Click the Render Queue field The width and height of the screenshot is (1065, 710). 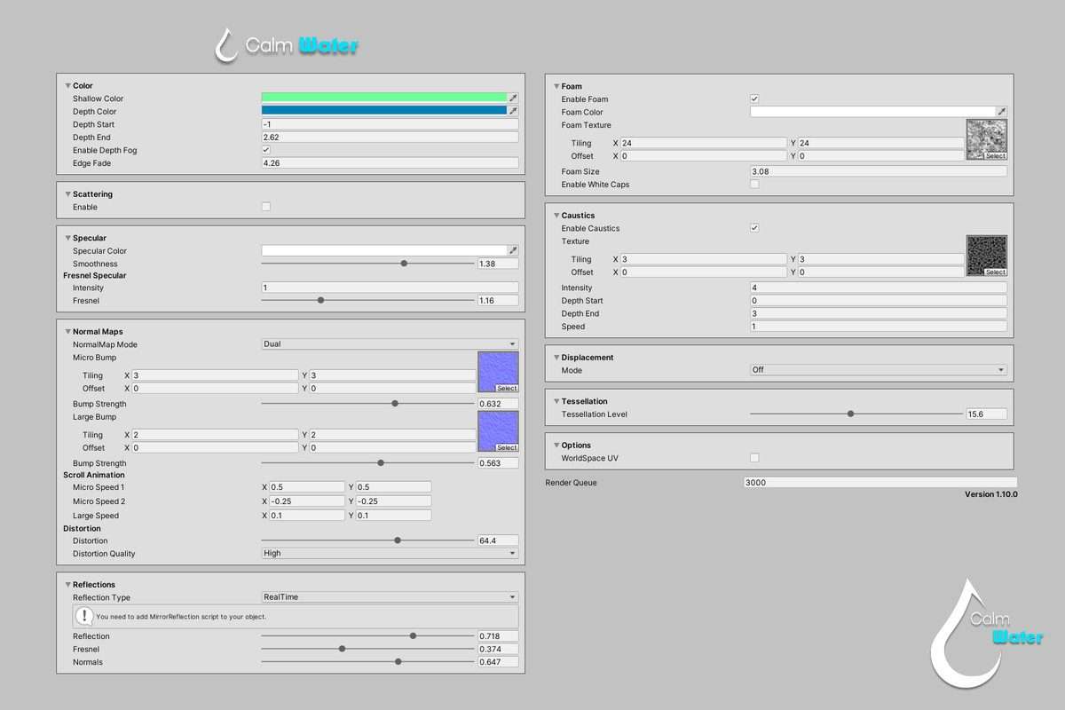tap(880, 483)
